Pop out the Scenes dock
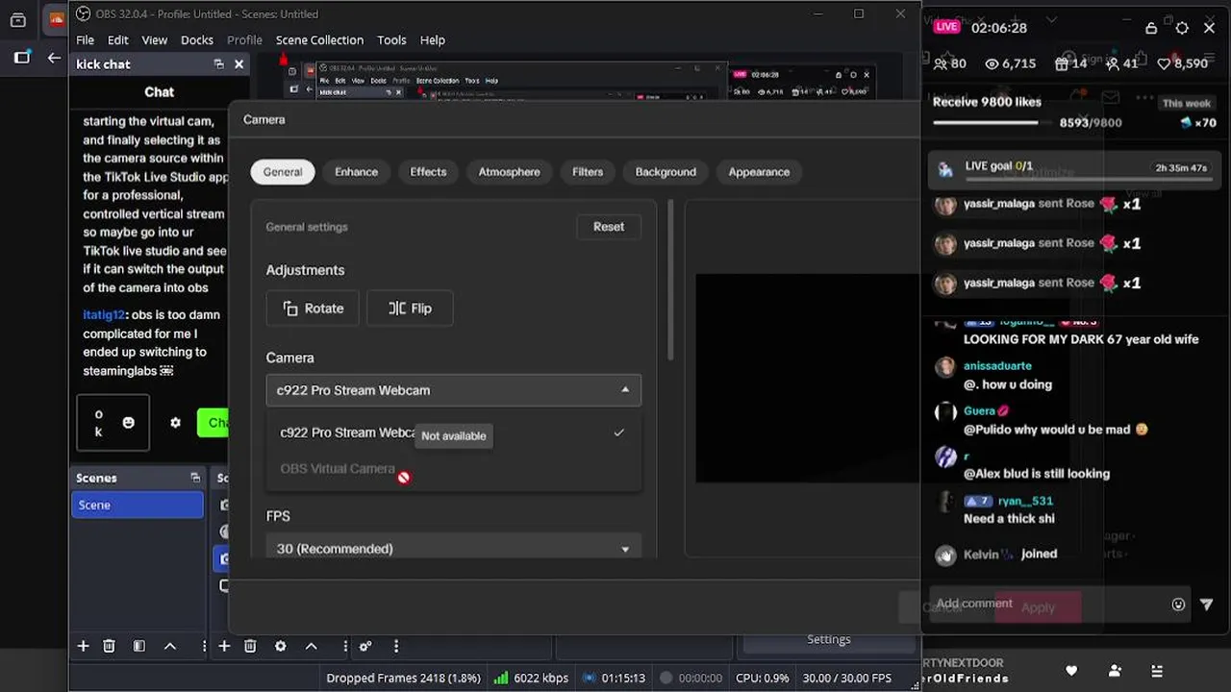Image resolution: width=1231 pixels, height=692 pixels. coord(195,478)
